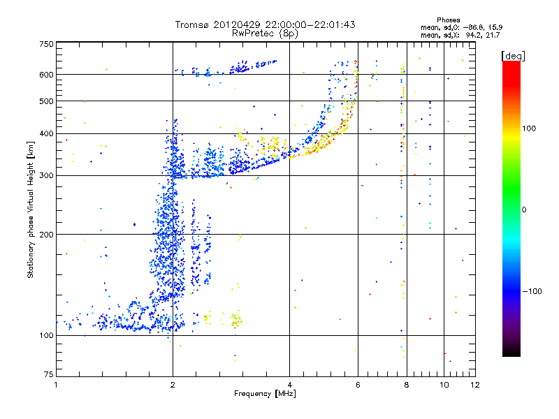Click the 750 tick on the height axis
The height and width of the screenshot is (419, 559).
point(46,44)
